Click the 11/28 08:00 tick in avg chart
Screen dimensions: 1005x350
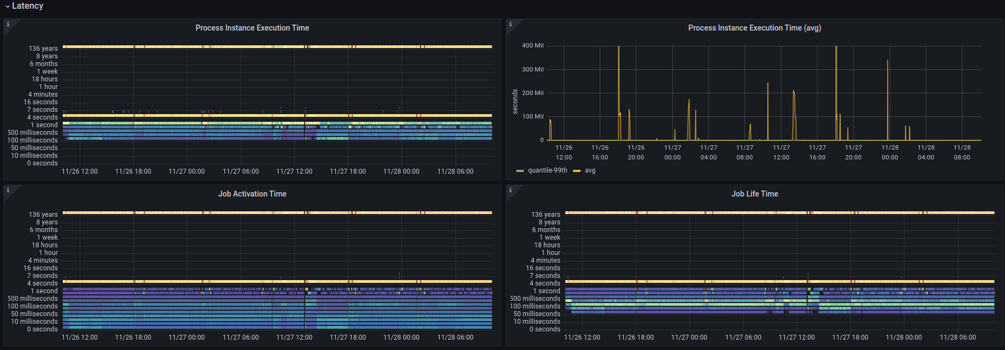[962, 152]
